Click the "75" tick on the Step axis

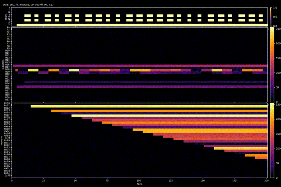coord(107,180)
